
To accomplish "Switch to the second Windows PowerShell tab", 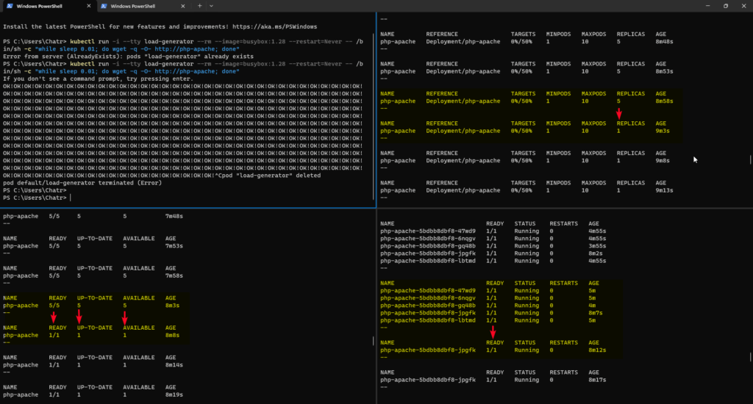I will (142, 6).
